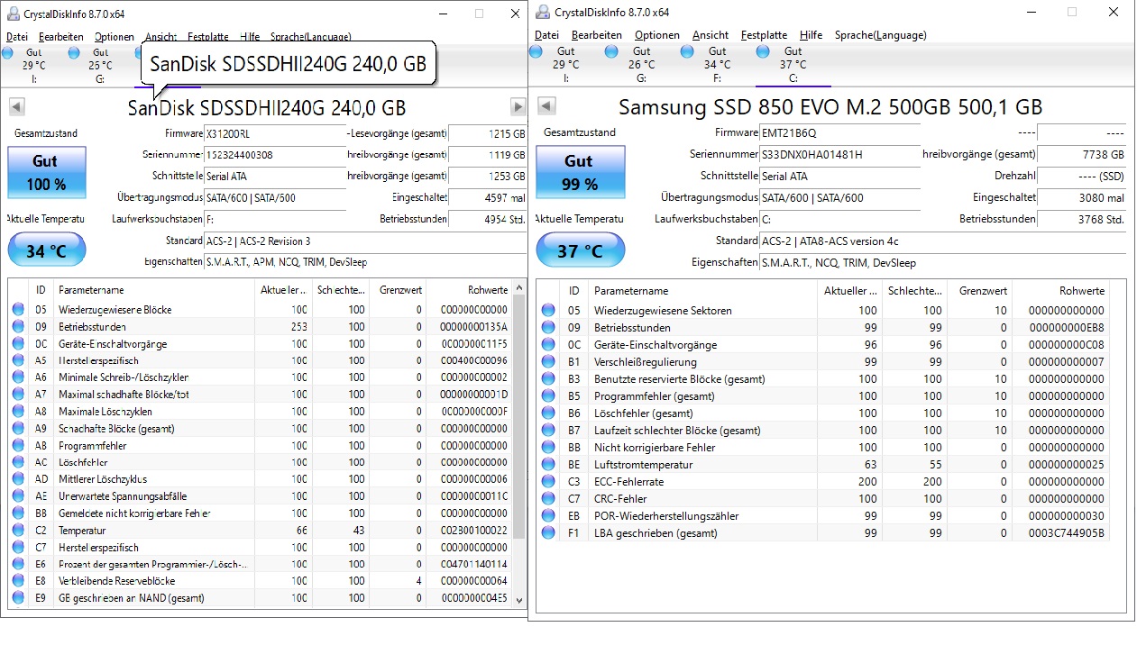Click status icon for Wiederzugewiesene Blöcke row

(18, 310)
